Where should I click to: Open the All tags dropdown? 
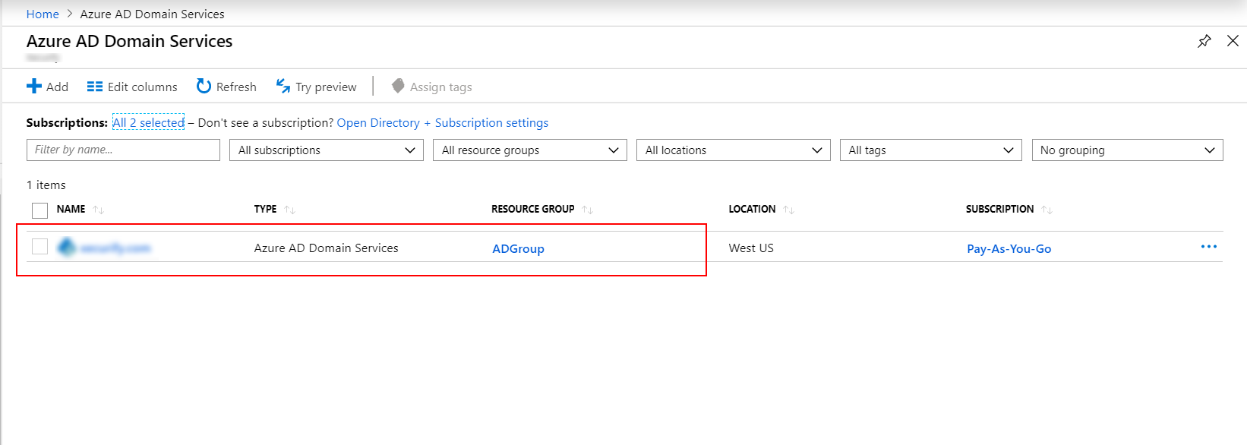coord(931,150)
